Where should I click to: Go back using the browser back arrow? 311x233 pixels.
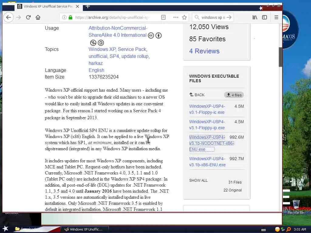click(9, 17)
